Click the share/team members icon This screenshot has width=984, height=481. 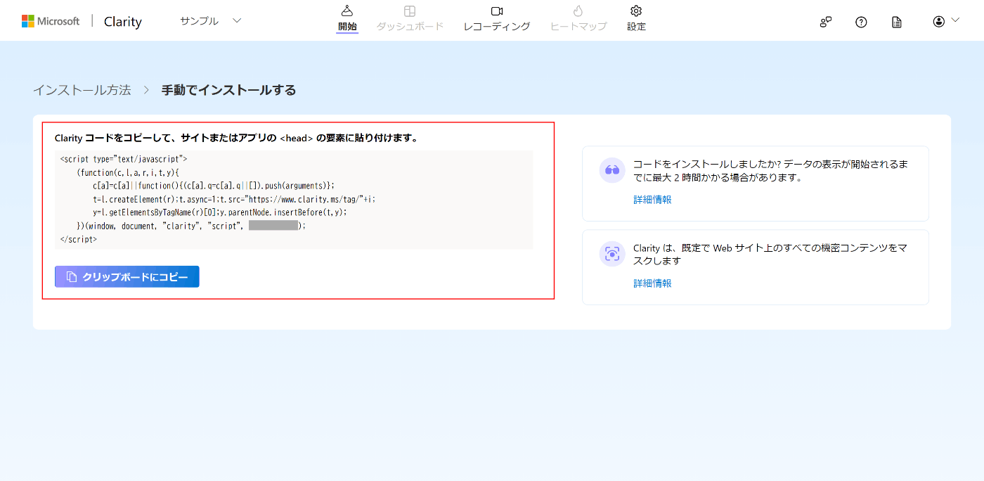(826, 22)
